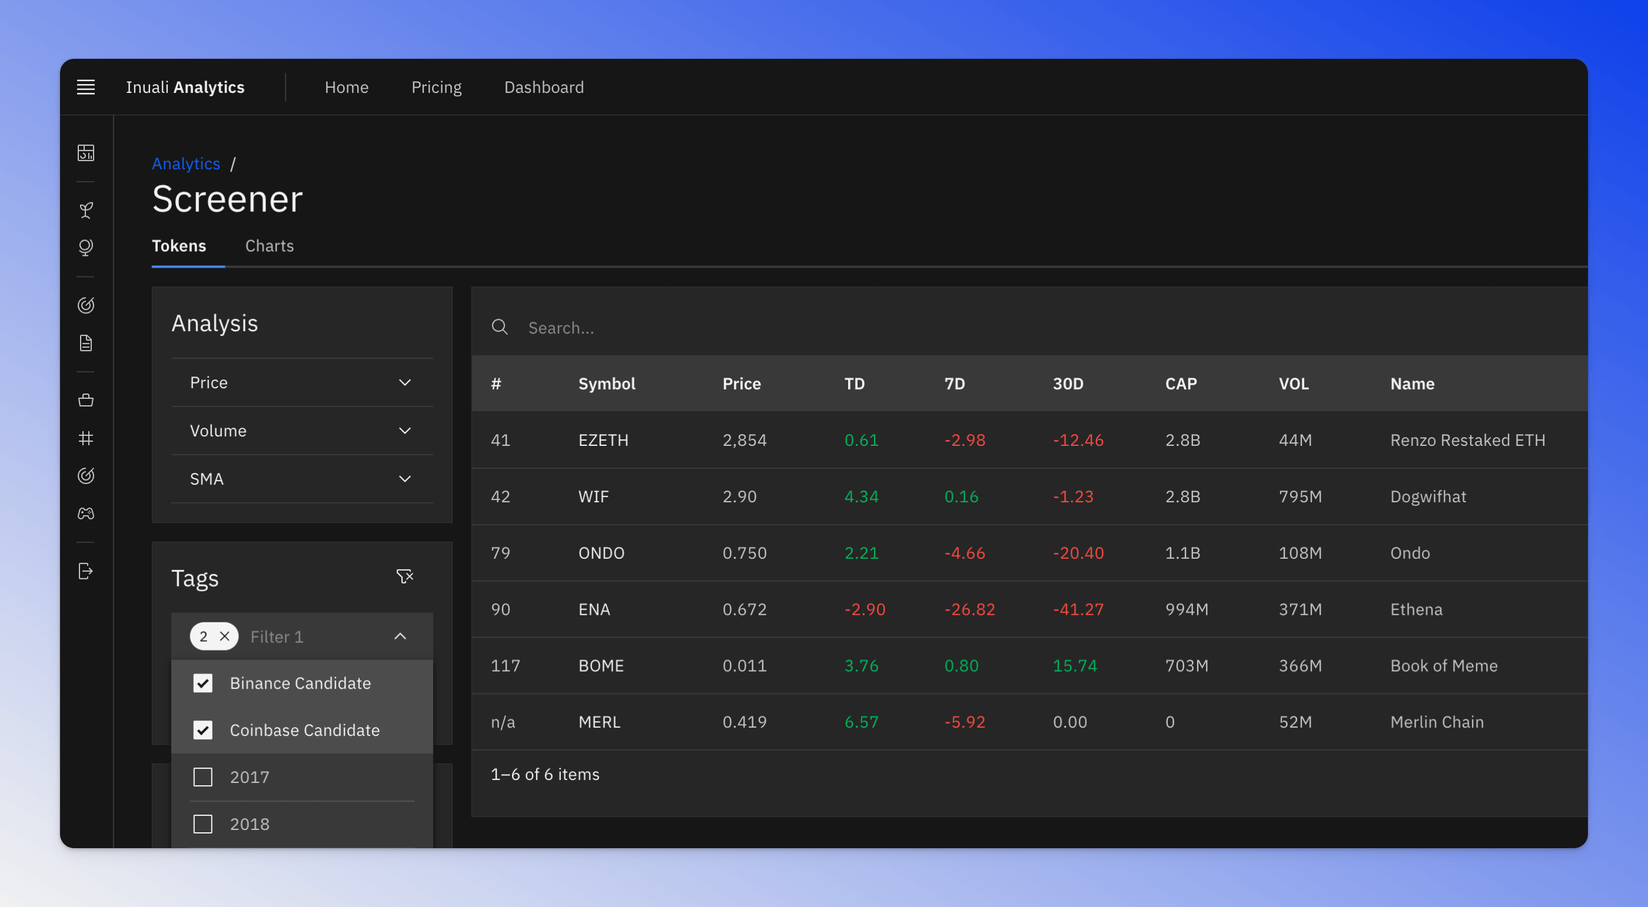Click the 994M market cap value

click(x=1187, y=609)
